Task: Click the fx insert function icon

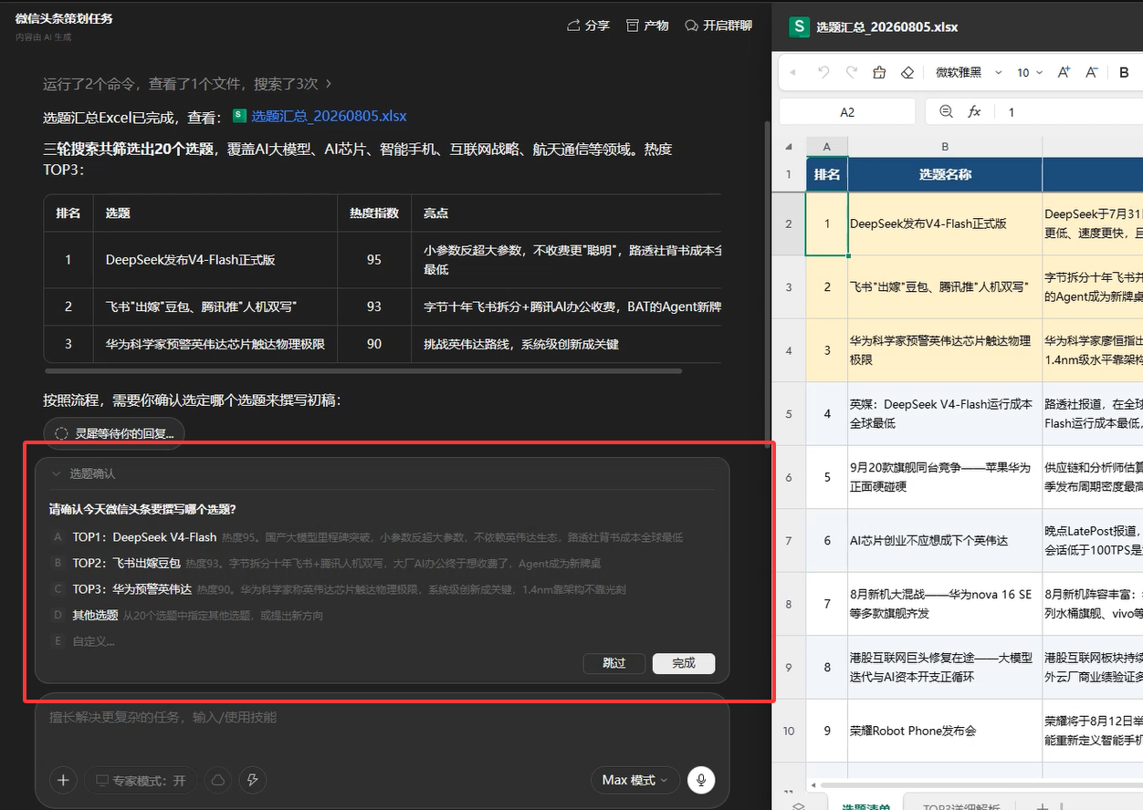Action: [974, 112]
